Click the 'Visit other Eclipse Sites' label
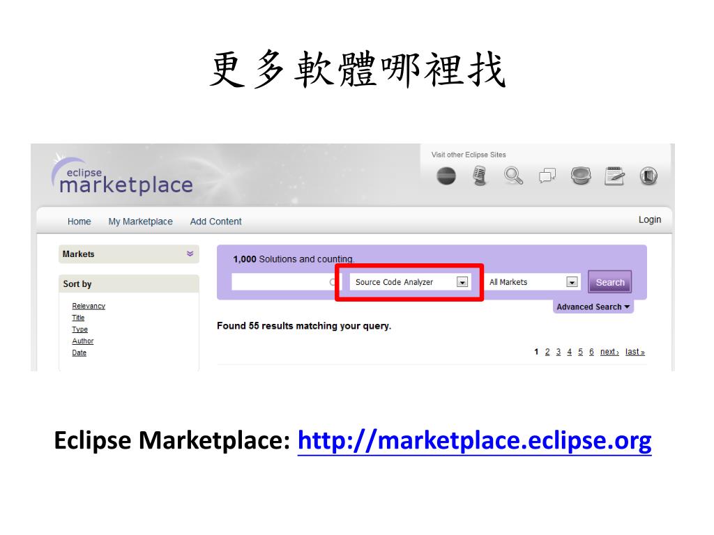This screenshot has width=714, height=535. [469, 155]
